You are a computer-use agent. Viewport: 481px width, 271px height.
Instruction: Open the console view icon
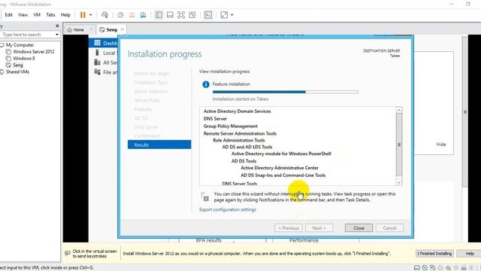(208, 15)
